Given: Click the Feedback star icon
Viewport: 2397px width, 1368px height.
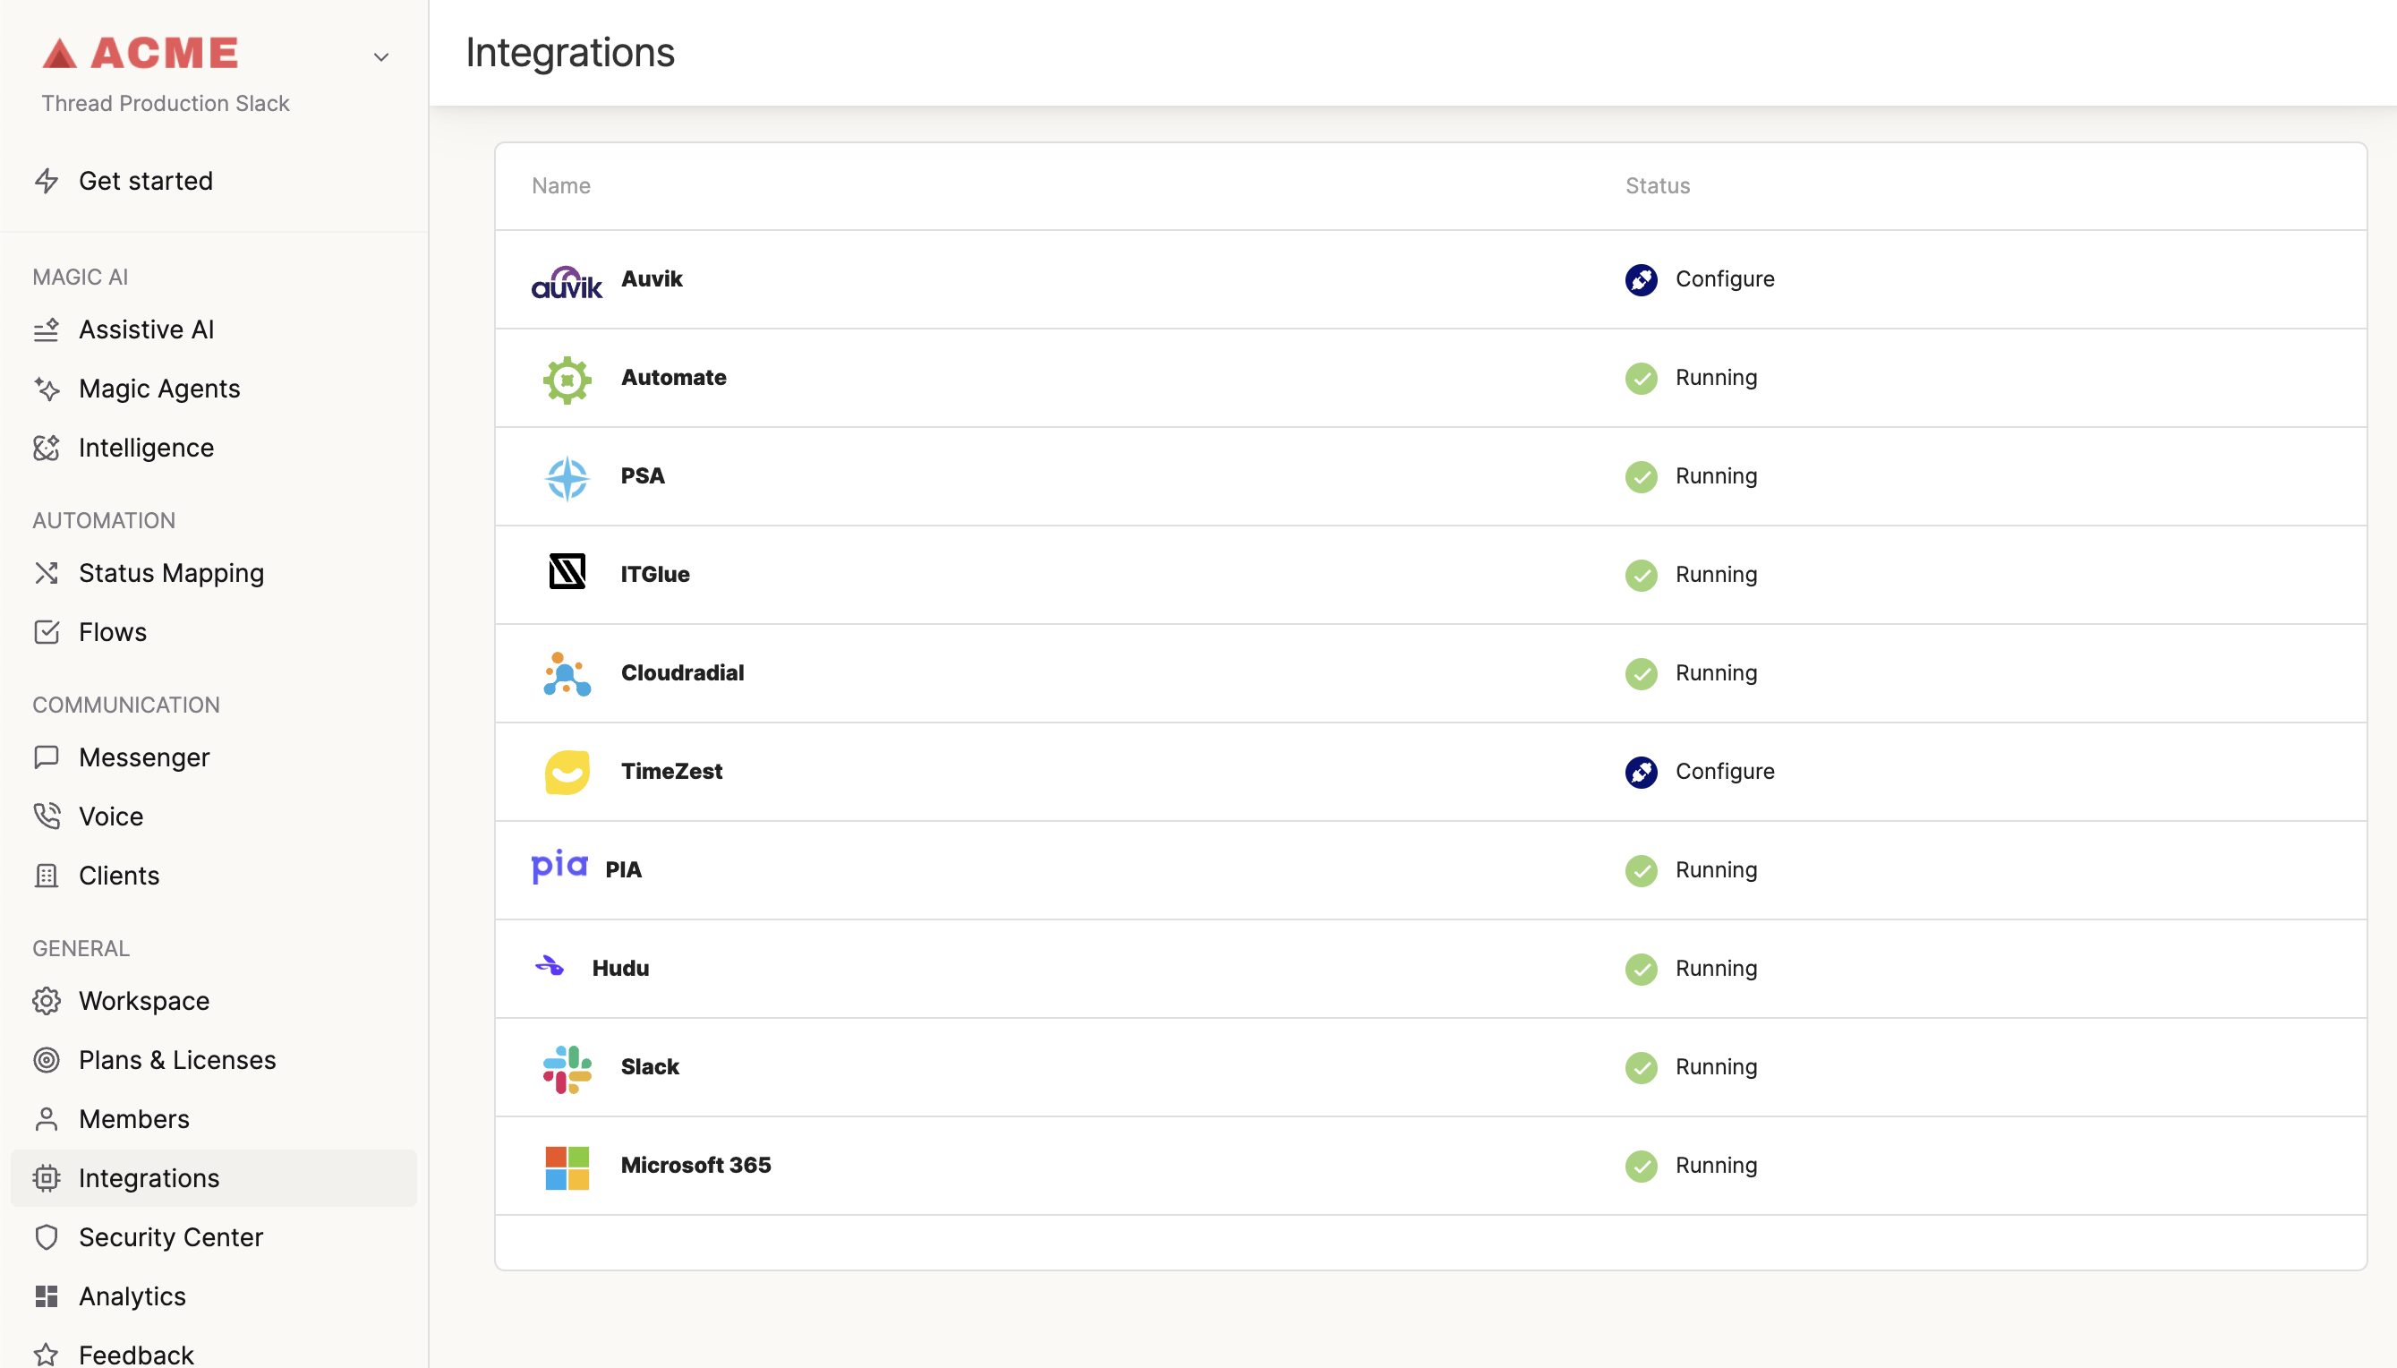Looking at the screenshot, I should pos(47,1355).
